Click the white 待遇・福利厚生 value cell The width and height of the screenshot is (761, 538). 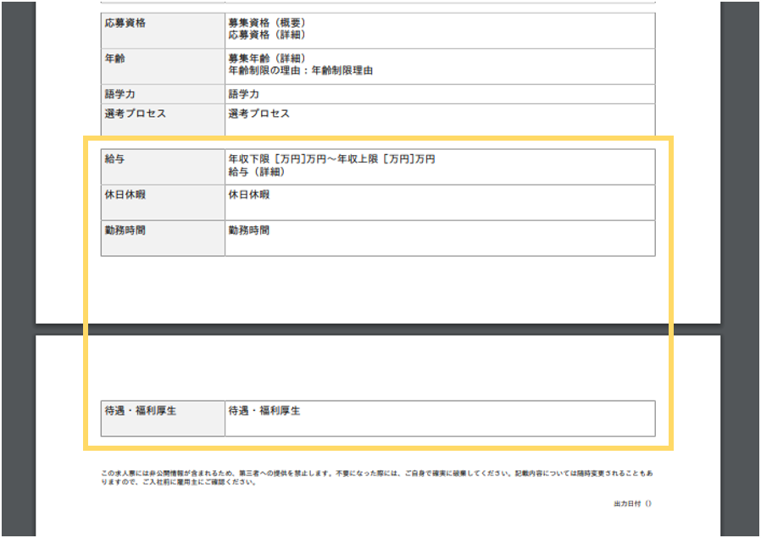[x=440, y=419]
